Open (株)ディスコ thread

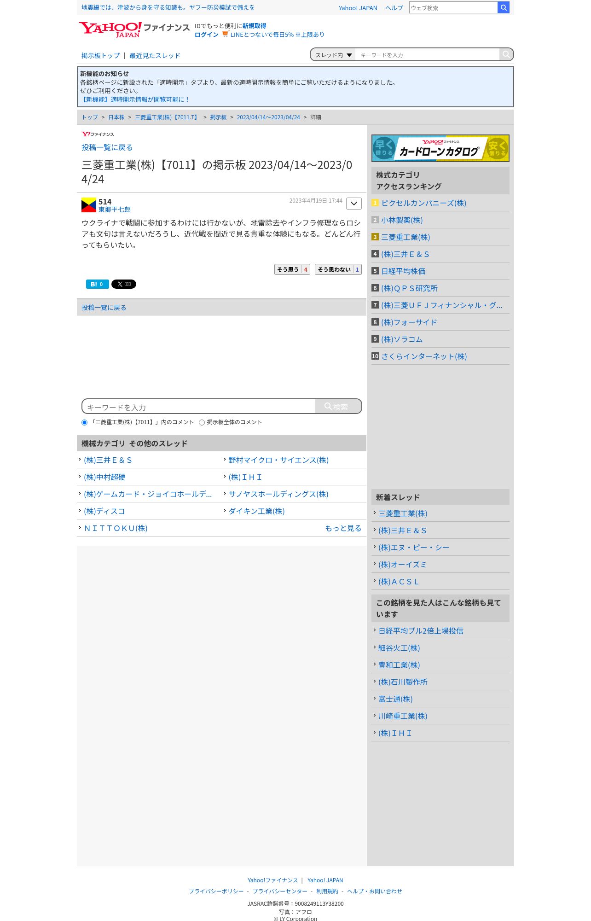104,511
